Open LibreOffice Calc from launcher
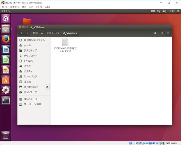The image size is (181, 145). [6, 60]
